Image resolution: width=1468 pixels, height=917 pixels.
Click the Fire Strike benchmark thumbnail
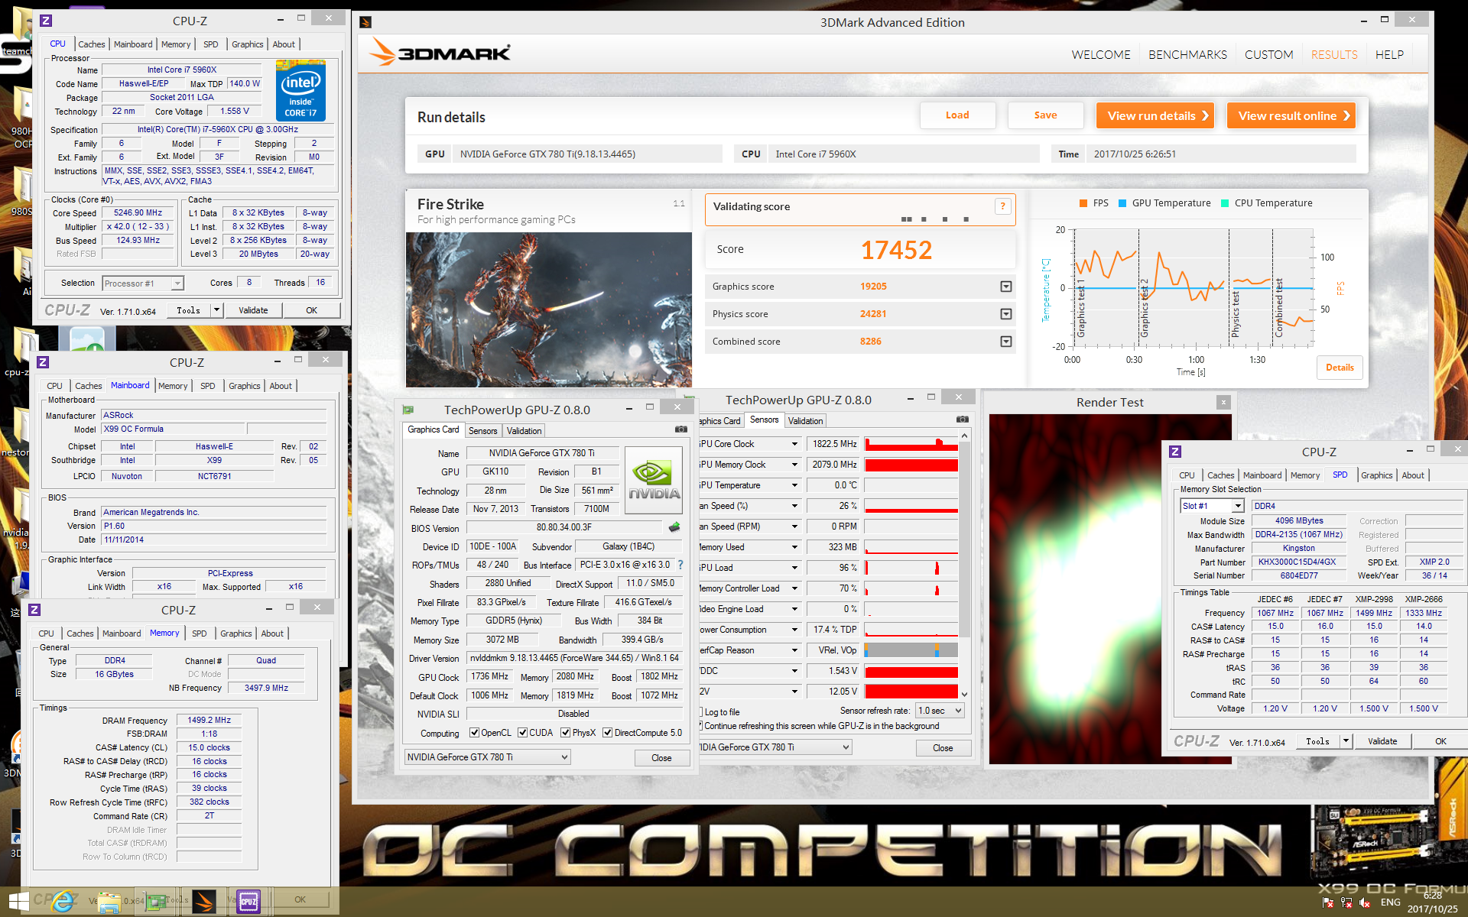point(549,309)
